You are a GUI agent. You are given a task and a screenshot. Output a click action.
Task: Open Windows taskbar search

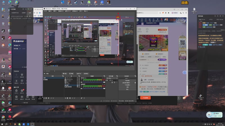[x=6, y=124]
